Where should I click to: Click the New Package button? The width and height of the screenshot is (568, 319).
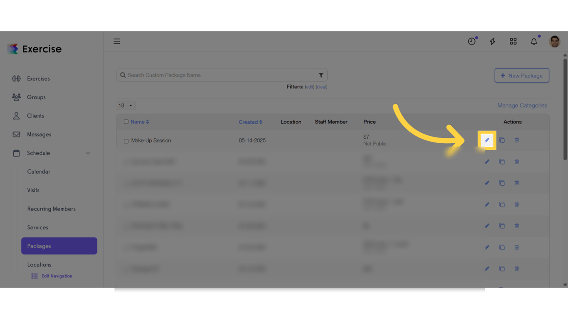pyautogui.click(x=521, y=75)
